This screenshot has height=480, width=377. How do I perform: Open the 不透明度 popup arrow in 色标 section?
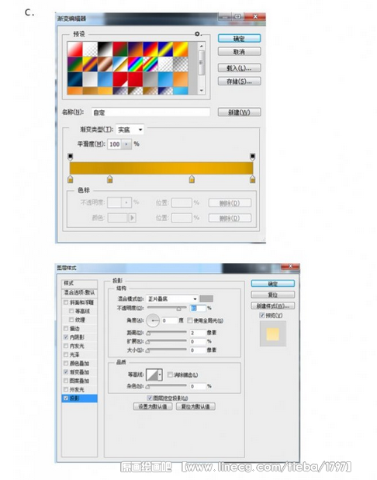point(126,202)
